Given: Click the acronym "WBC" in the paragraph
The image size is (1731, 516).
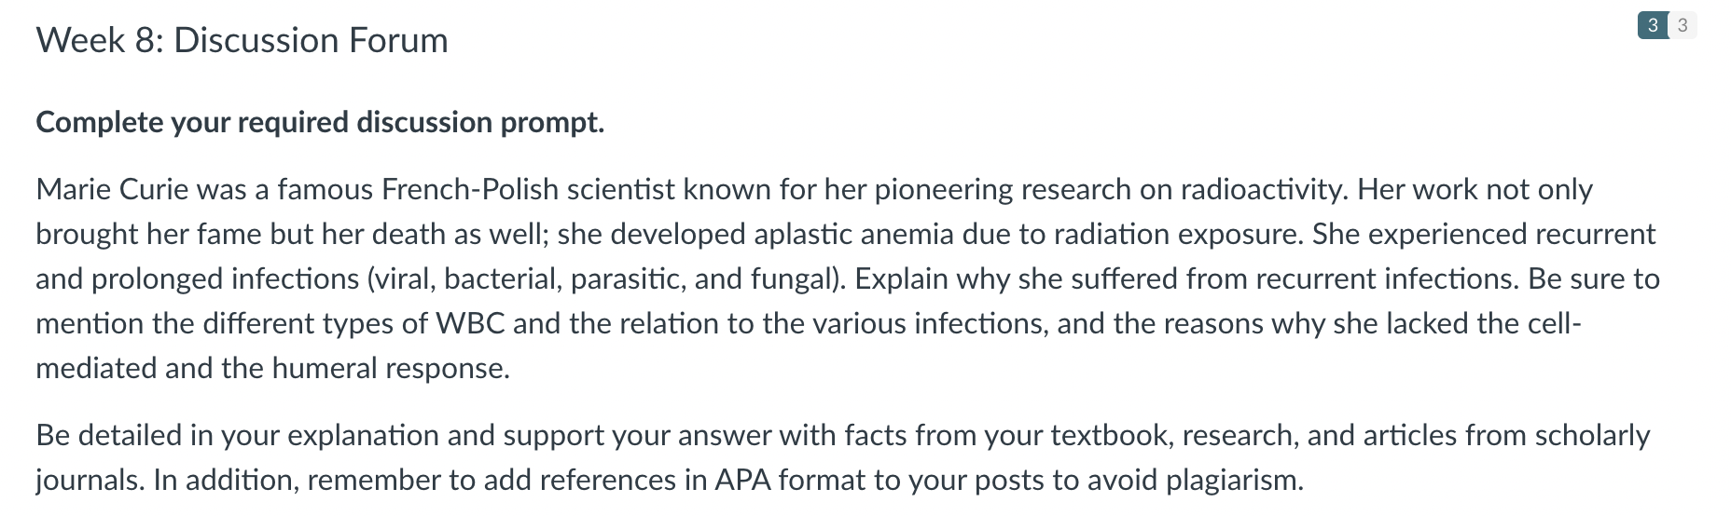Looking at the screenshot, I should pyautogui.click(x=471, y=323).
